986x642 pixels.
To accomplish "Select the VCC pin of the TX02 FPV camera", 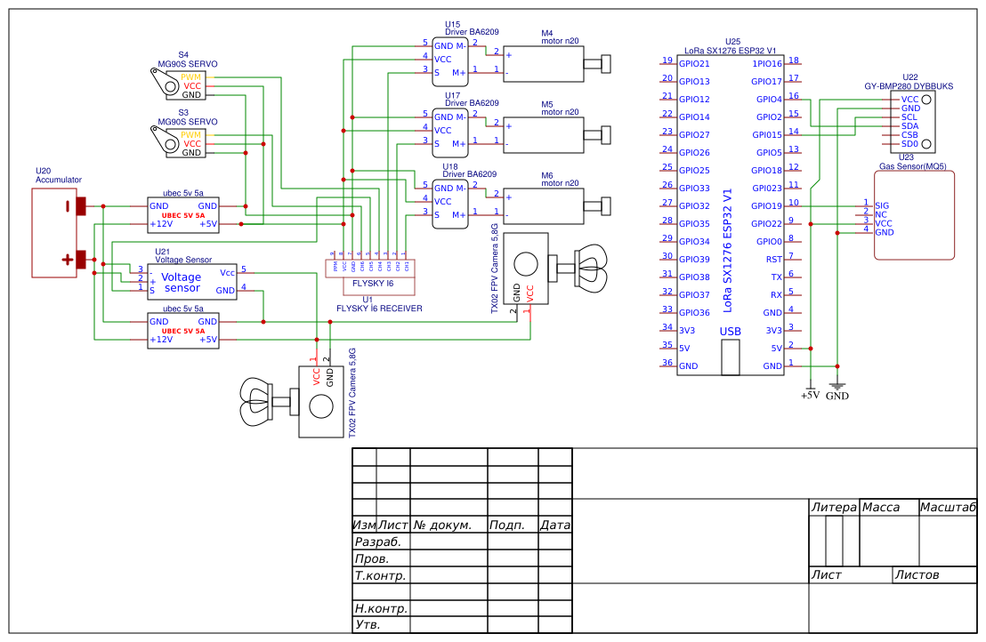I will coord(531,293).
